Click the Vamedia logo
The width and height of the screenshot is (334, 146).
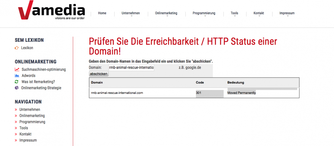51,10
